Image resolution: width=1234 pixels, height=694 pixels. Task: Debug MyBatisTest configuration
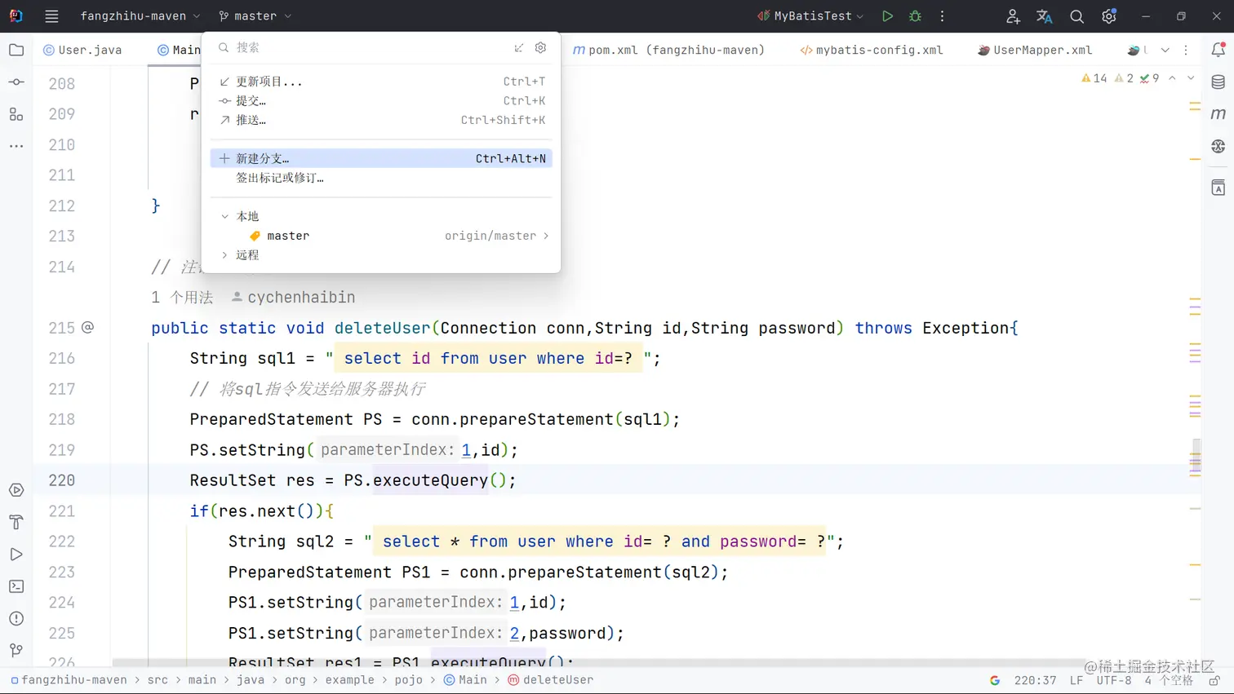coord(915,16)
